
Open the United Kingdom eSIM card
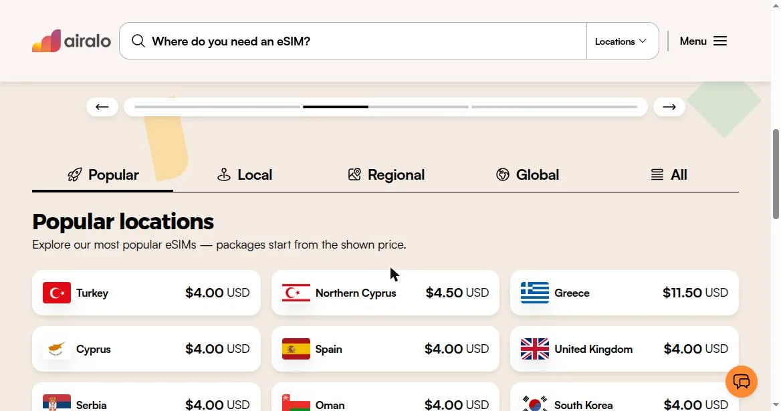(x=625, y=349)
